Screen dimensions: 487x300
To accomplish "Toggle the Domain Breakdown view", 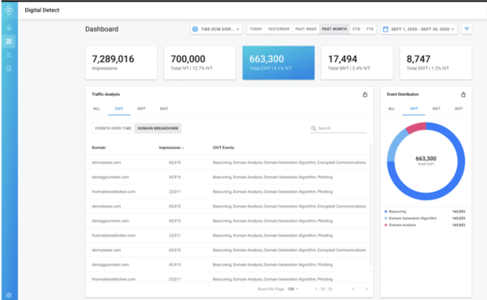I will click(157, 128).
